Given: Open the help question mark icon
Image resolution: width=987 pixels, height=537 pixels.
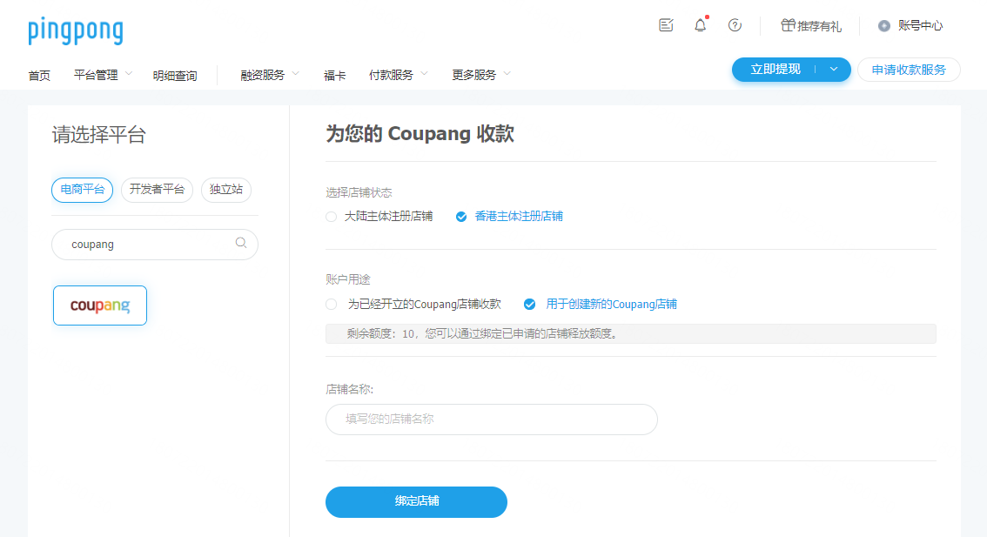Looking at the screenshot, I should tap(735, 25).
